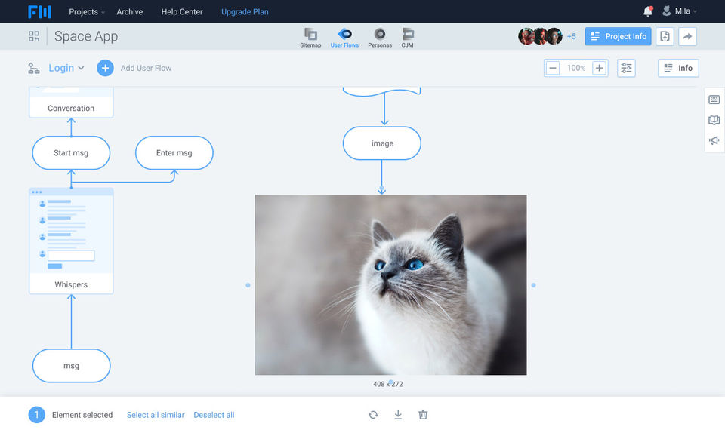This screenshot has height=433, width=725.
Task: Click the megaphone announcements icon
Action: coord(714,140)
